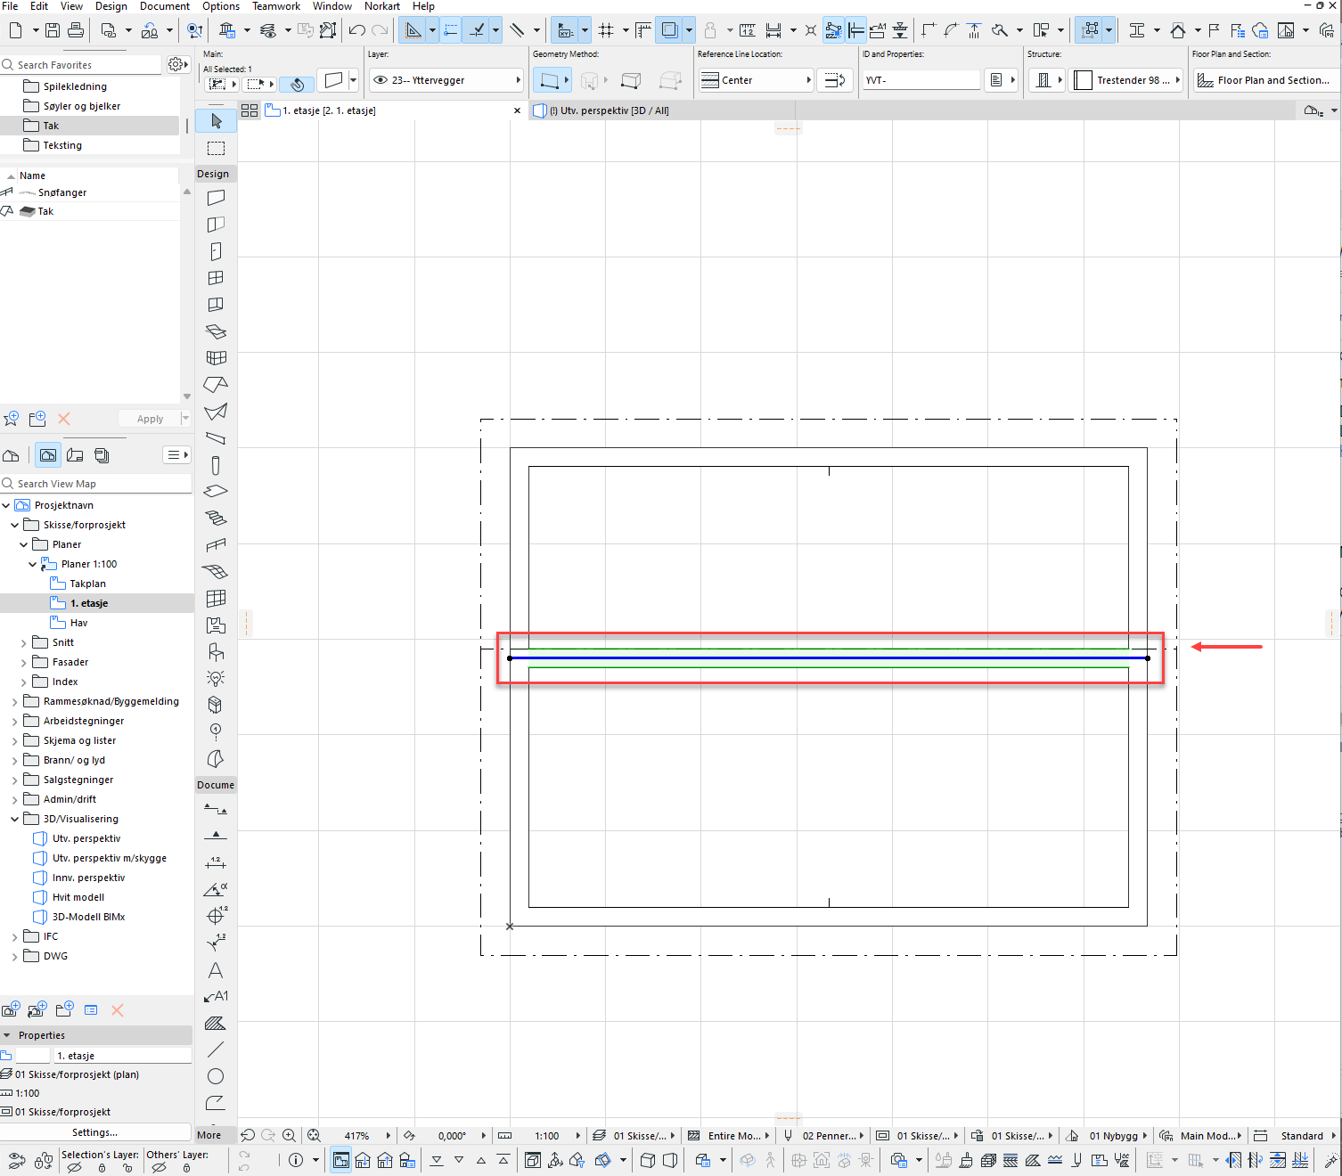This screenshot has height=1176, width=1342.
Task: Expand the Snitt folder in View Map
Action: (x=24, y=642)
